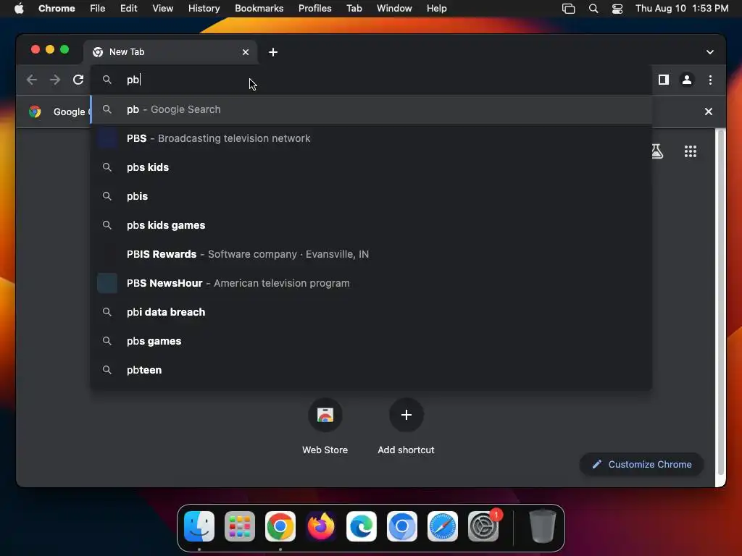The height and width of the screenshot is (556, 742).
Task: Open Trash from the Dock
Action: click(542, 526)
